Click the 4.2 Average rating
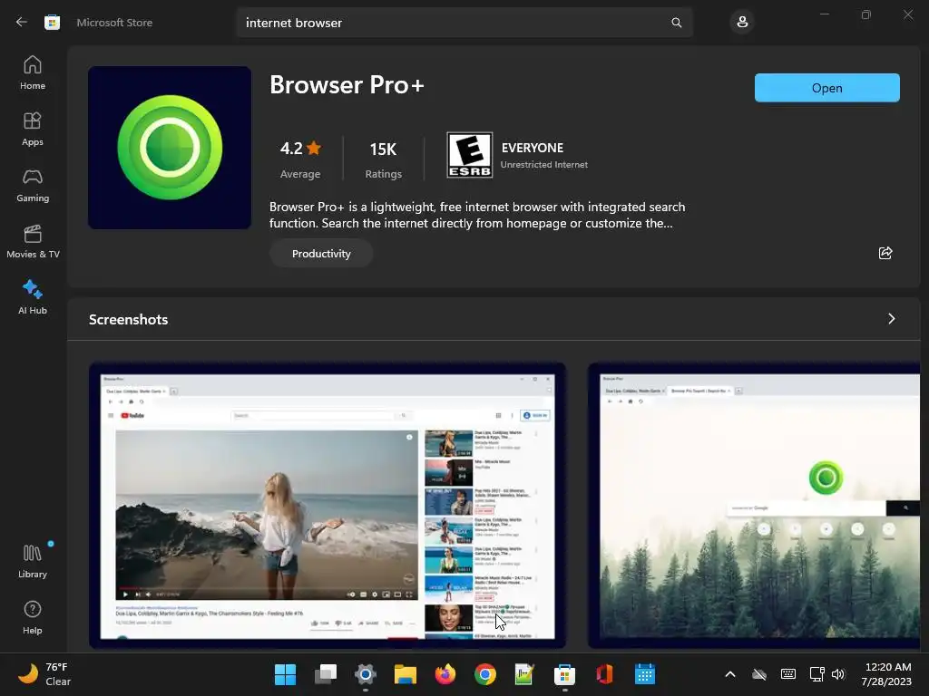This screenshot has height=696, width=929. pyautogui.click(x=299, y=159)
